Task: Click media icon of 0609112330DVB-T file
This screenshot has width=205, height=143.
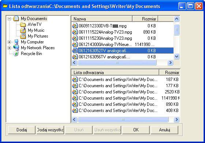Action: 75,26
